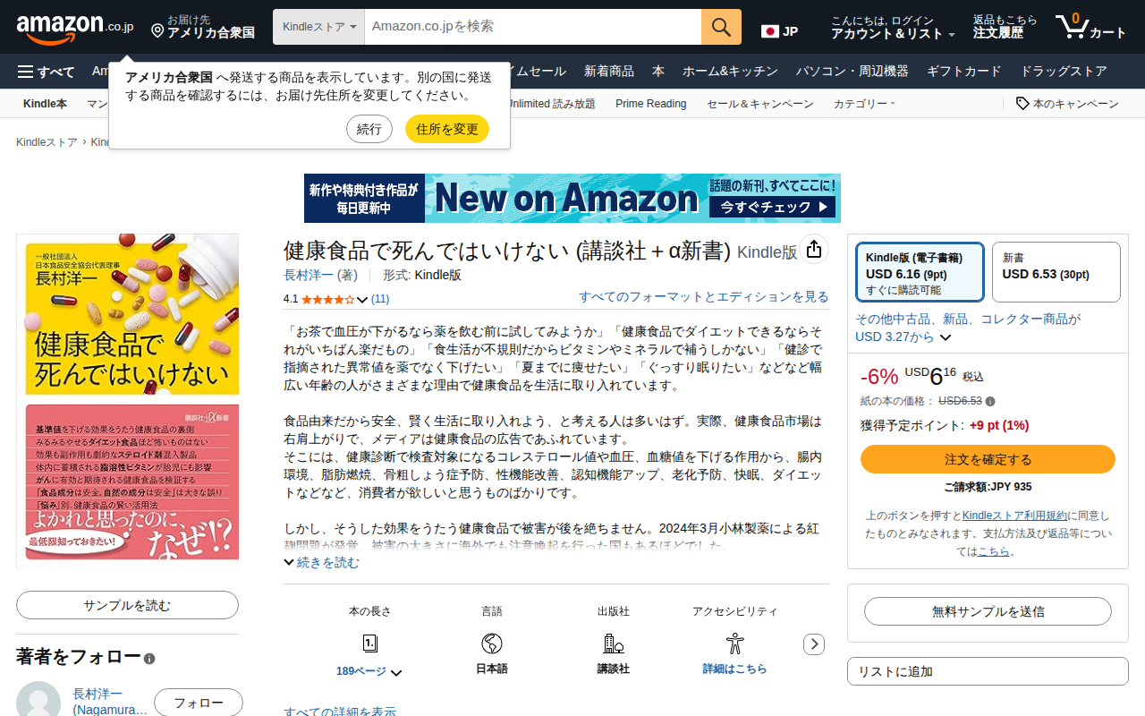Select the 新書 format option
The width and height of the screenshot is (1145, 716).
tap(1056, 272)
